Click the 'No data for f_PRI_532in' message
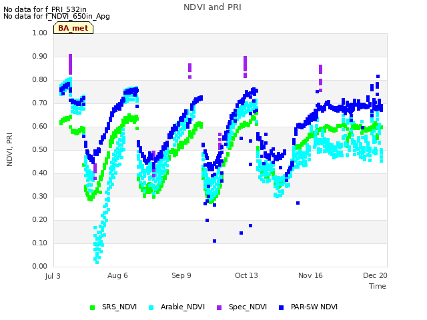 [x=45, y=10]
